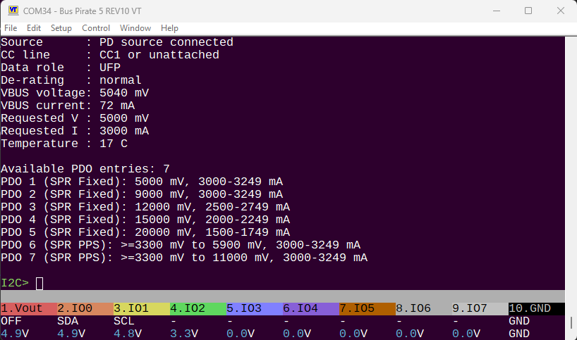Minimize the Tera Term window
Viewport: 577px width, 340px height.
tap(495, 11)
